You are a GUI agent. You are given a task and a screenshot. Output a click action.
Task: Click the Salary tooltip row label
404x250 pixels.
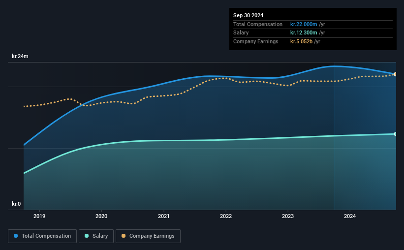[241, 33]
